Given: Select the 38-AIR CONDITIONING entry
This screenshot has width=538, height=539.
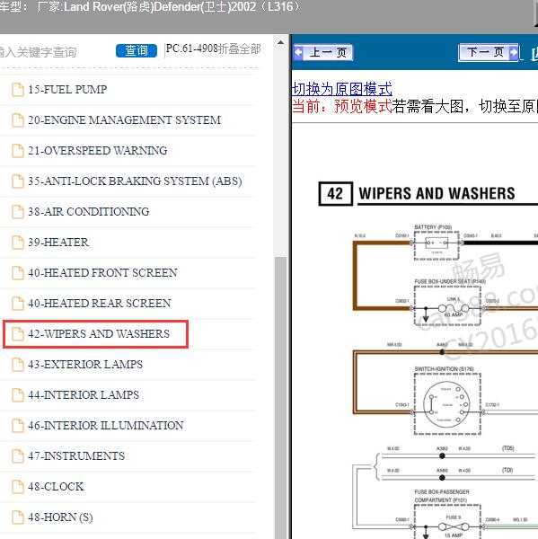Looking at the screenshot, I should point(89,212).
